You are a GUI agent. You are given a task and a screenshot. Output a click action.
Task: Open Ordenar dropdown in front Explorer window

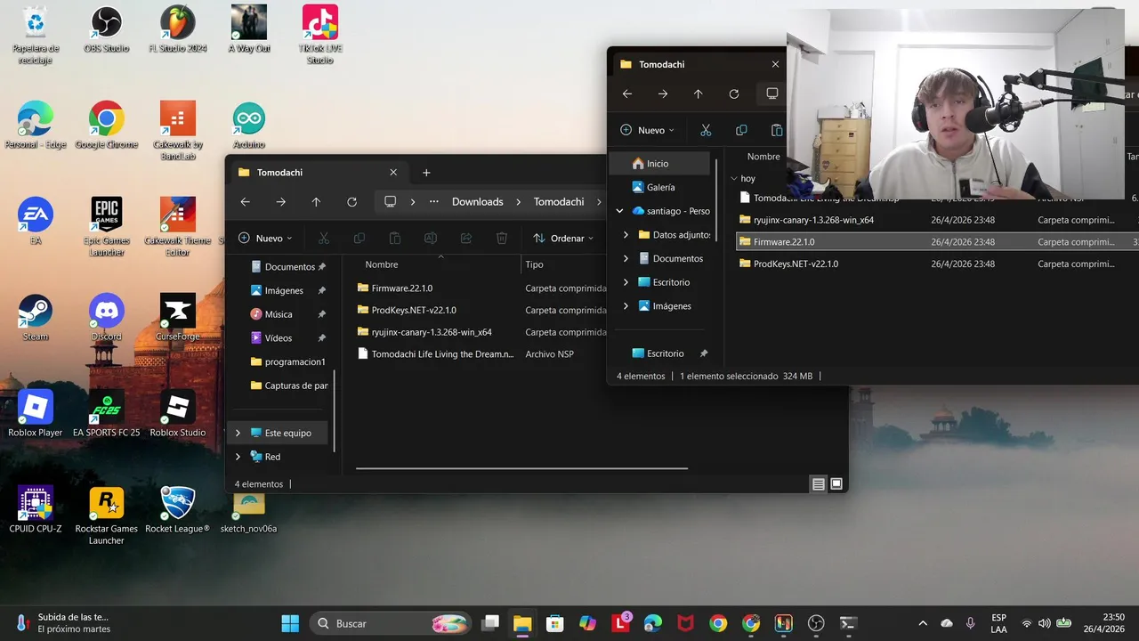coord(563,239)
